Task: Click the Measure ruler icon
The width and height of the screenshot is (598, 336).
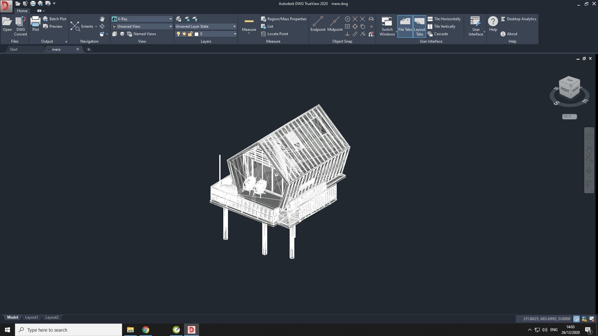Action: click(249, 21)
